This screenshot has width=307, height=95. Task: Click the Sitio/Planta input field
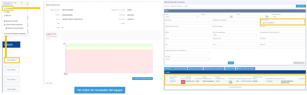coord(282,41)
